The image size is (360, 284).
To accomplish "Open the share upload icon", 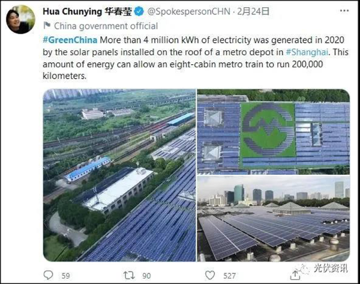I will [295, 275].
